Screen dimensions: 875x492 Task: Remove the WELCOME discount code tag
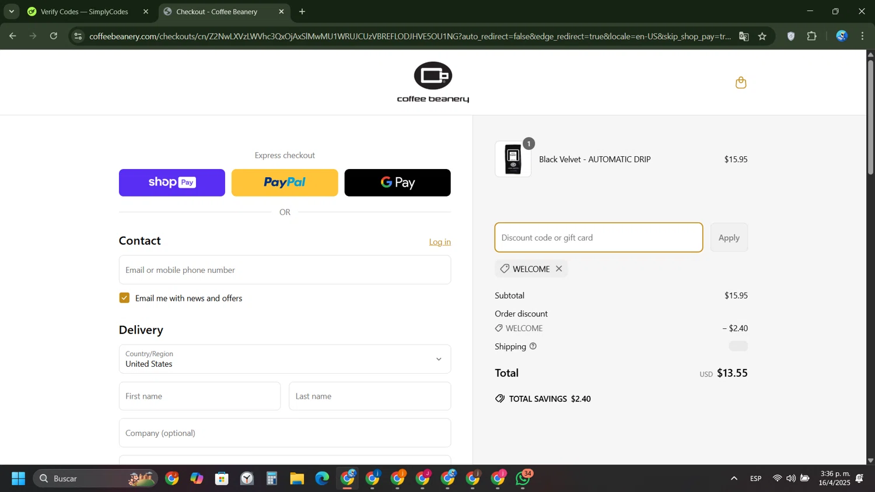coord(559,269)
